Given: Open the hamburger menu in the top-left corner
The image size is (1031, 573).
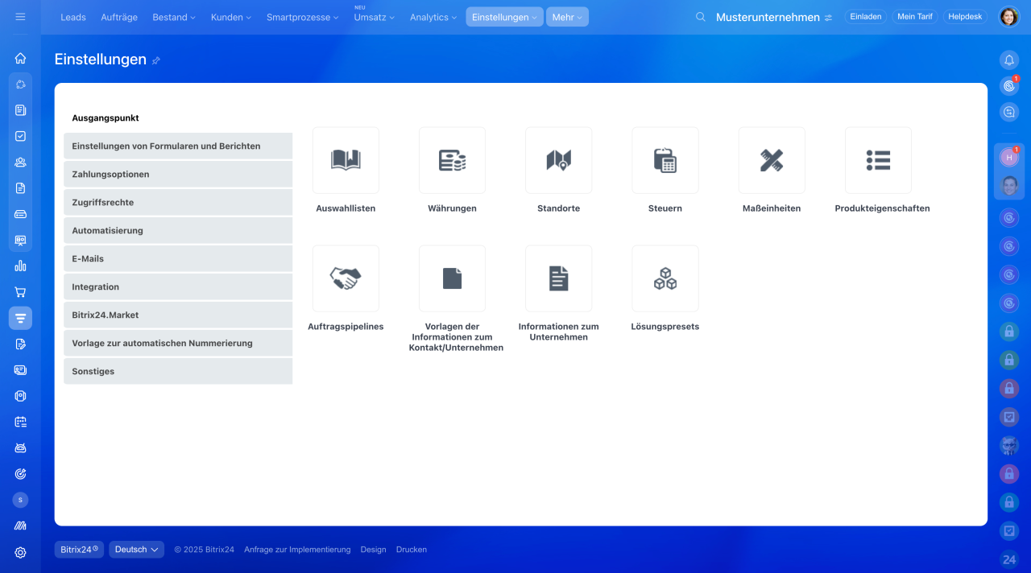Looking at the screenshot, I should point(20,17).
